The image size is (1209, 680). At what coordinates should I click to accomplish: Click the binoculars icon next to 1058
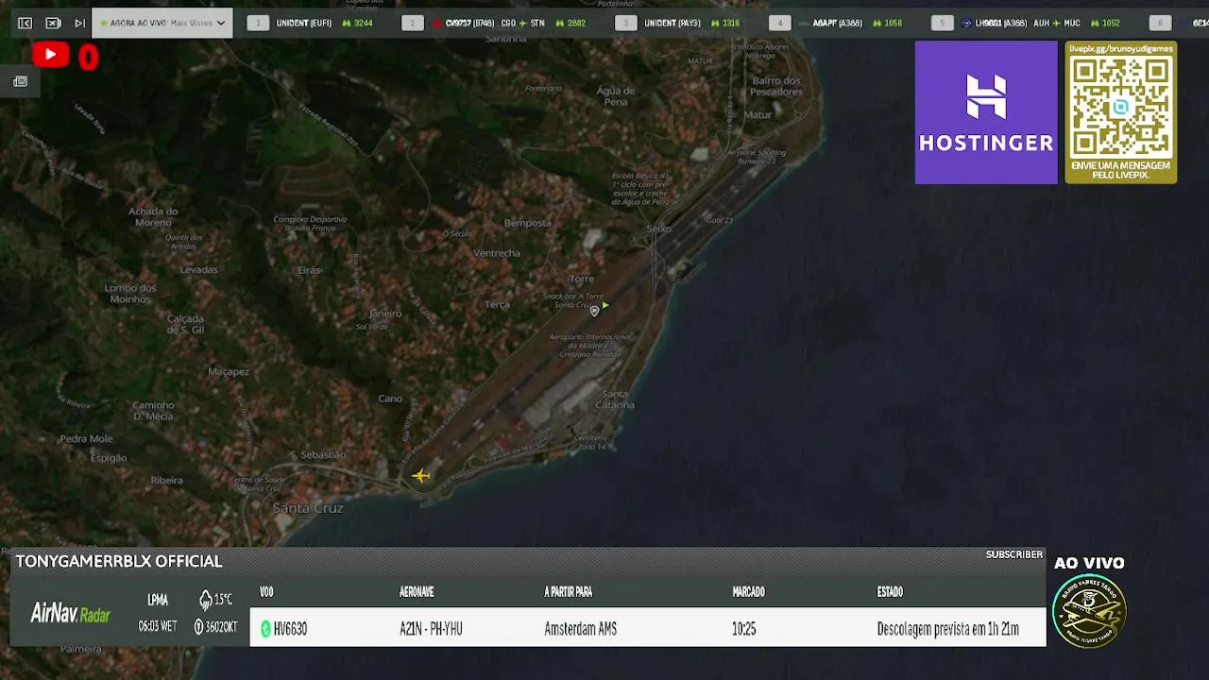point(877,23)
